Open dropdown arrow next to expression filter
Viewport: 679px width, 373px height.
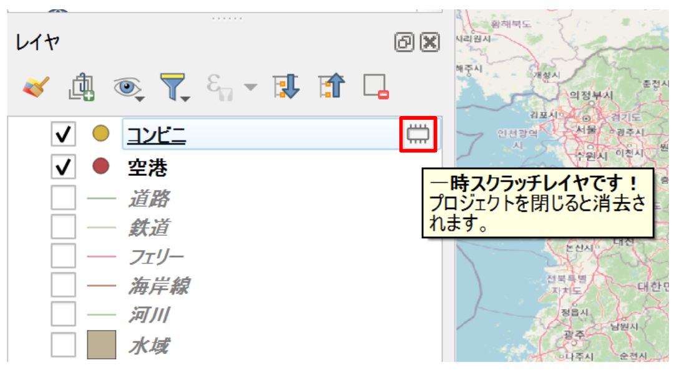coord(250,87)
